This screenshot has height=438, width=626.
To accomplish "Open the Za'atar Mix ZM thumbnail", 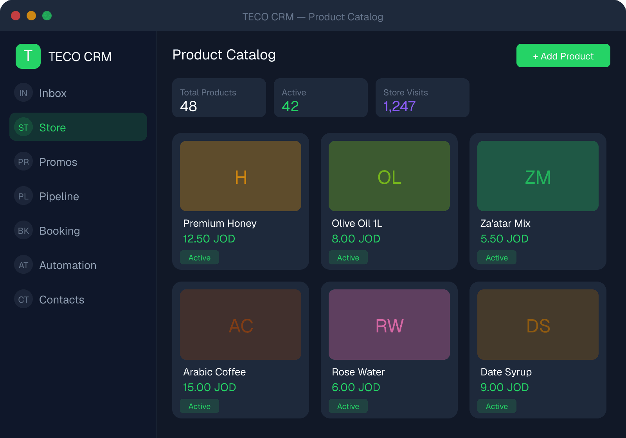I will (x=538, y=176).
